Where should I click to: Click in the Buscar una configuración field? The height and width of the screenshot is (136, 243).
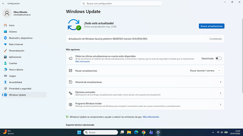click(121, 4)
